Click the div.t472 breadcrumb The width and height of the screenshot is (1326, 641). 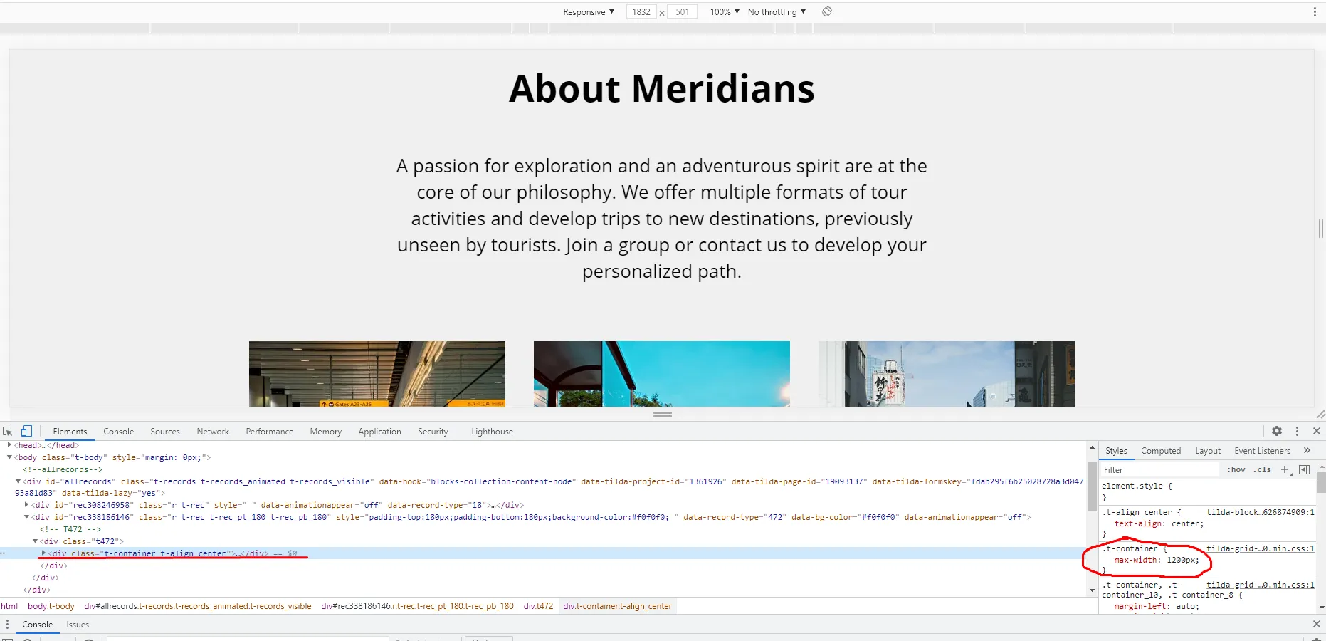coord(538,606)
